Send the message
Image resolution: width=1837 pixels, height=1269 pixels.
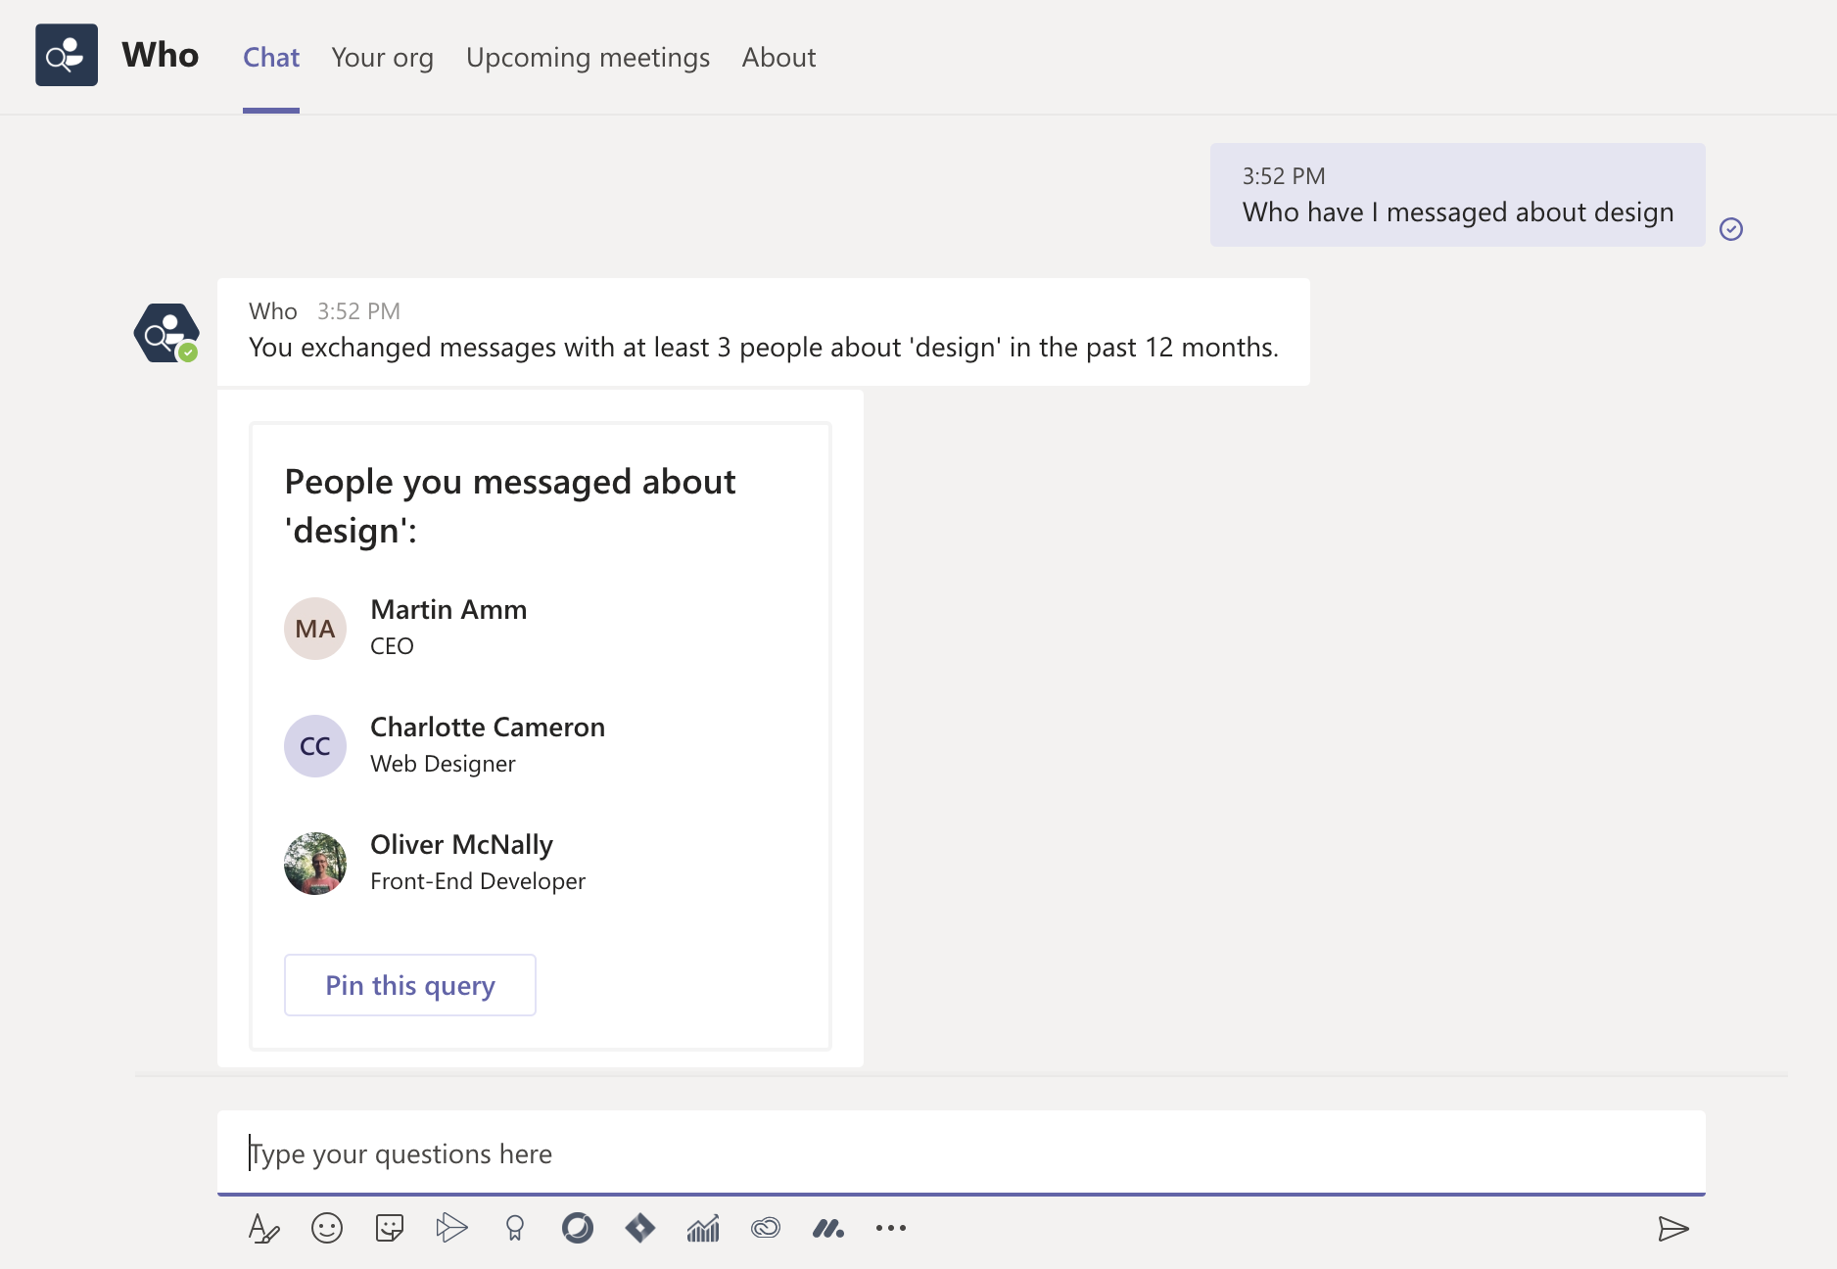(x=1673, y=1228)
